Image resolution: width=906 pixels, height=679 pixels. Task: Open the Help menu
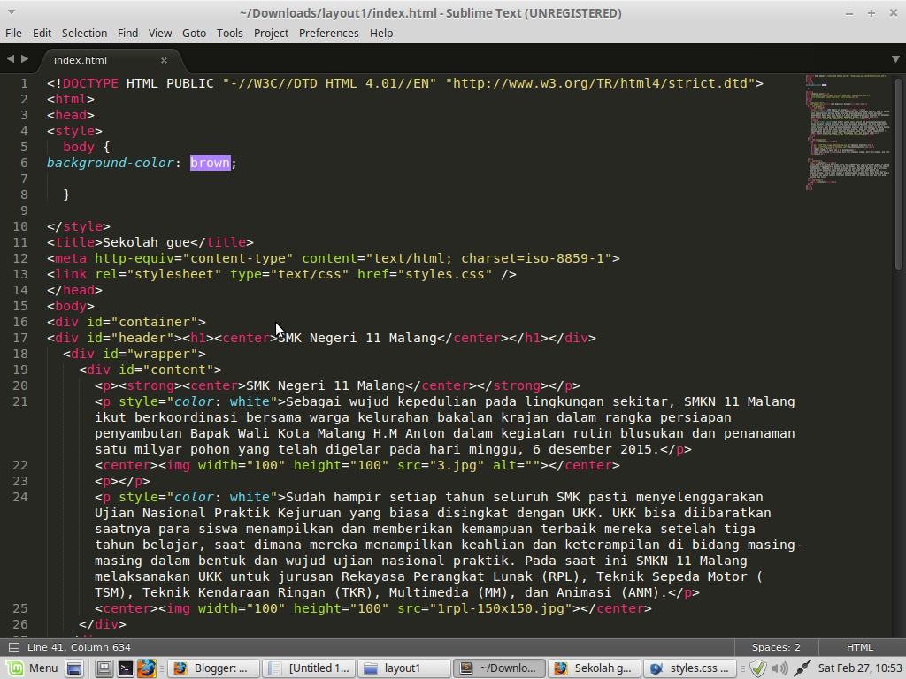pyautogui.click(x=381, y=34)
